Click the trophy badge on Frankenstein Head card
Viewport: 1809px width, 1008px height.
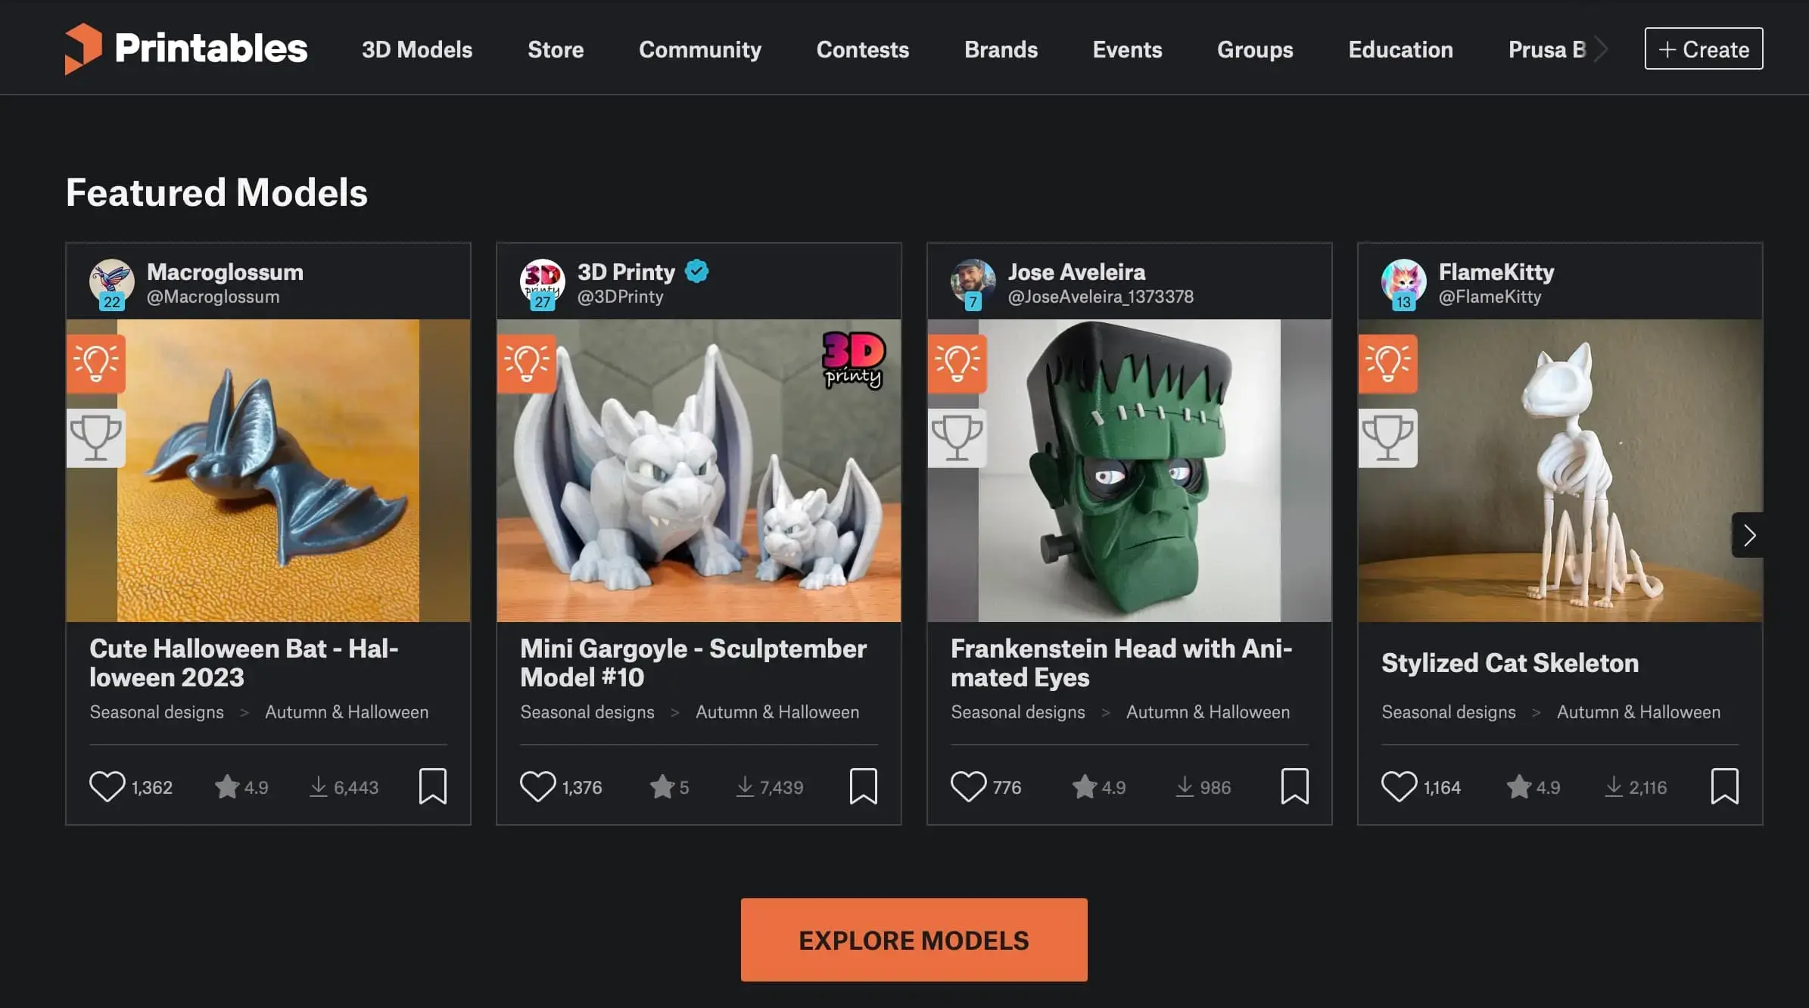pos(957,437)
